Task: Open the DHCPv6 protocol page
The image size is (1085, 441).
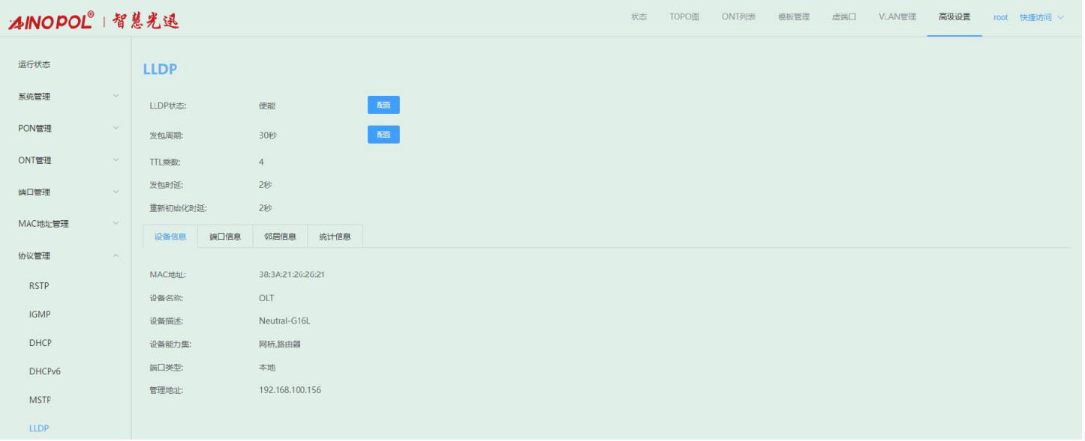Action: 45,371
